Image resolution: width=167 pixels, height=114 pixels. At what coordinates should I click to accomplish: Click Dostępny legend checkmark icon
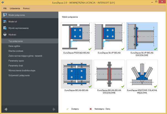click(67, 109)
